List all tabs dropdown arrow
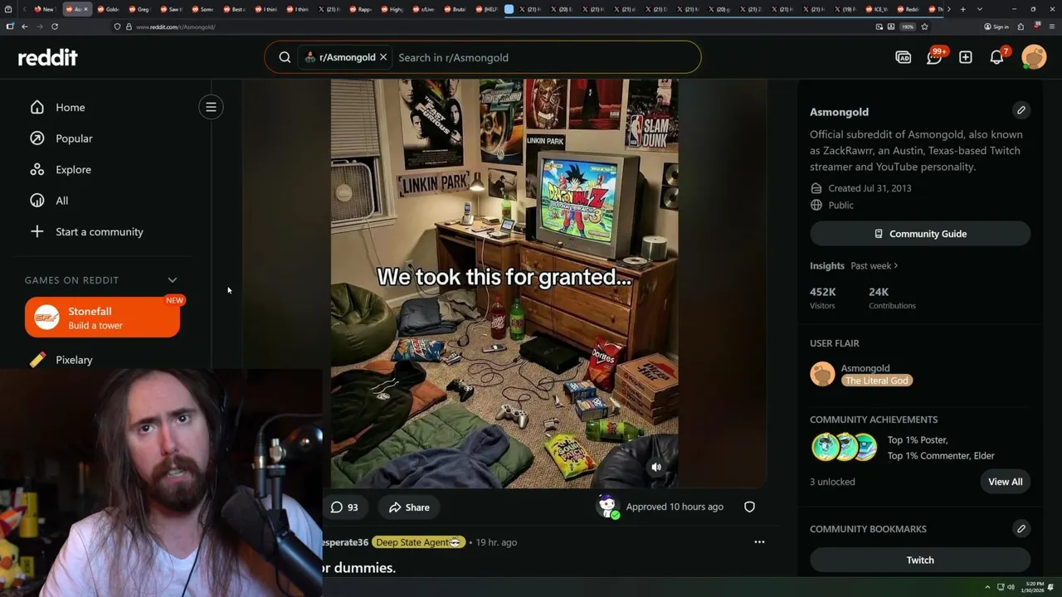Viewport: 1062px width, 597px height. coord(980,9)
